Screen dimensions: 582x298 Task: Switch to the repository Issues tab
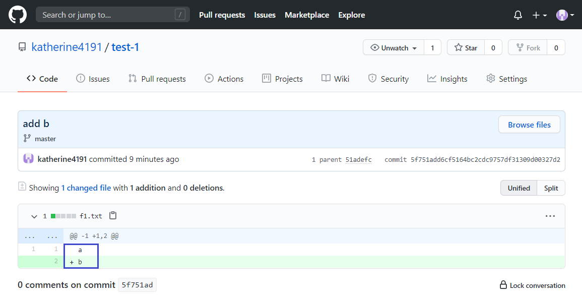coord(93,79)
